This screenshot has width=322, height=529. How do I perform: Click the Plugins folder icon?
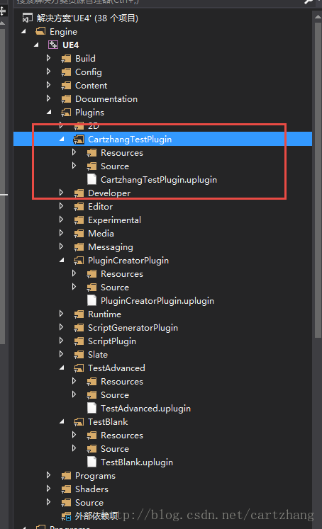click(x=66, y=113)
